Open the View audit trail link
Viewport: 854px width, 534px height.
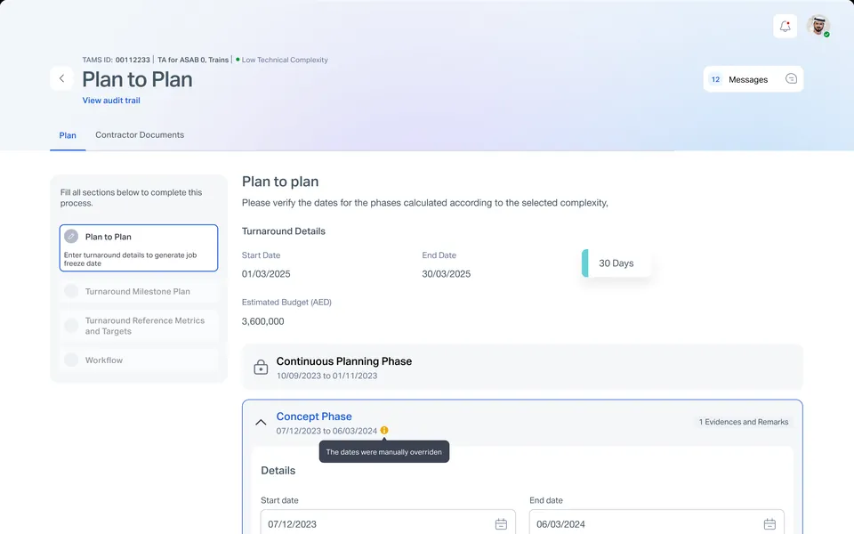pyautogui.click(x=111, y=101)
